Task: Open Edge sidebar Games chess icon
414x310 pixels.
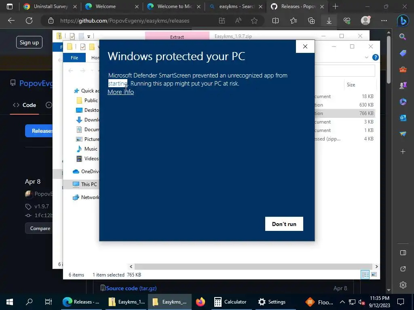Action: point(403,86)
